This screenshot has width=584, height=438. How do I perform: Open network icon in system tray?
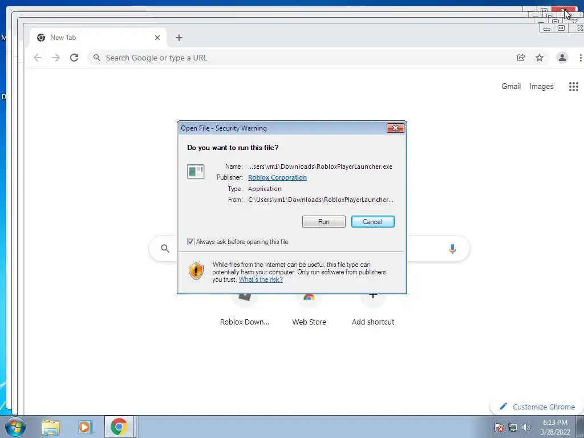[513, 427]
